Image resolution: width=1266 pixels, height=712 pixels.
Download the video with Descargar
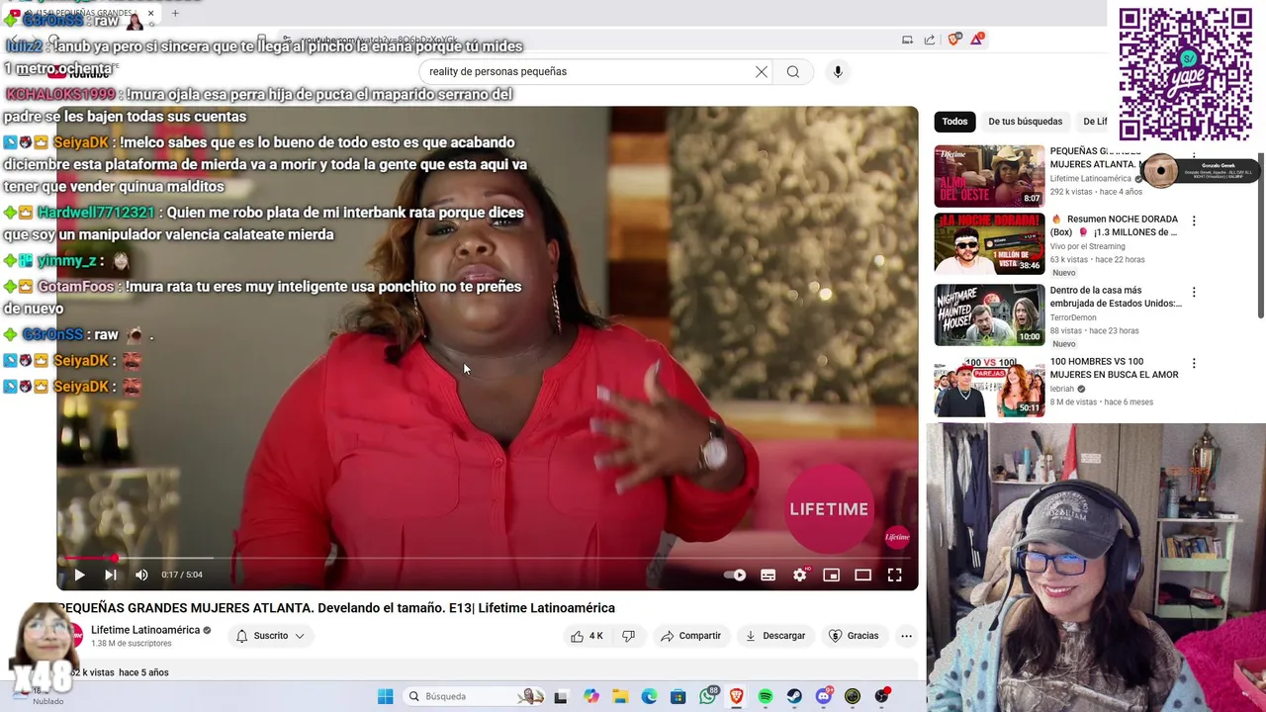click(775, 636)
